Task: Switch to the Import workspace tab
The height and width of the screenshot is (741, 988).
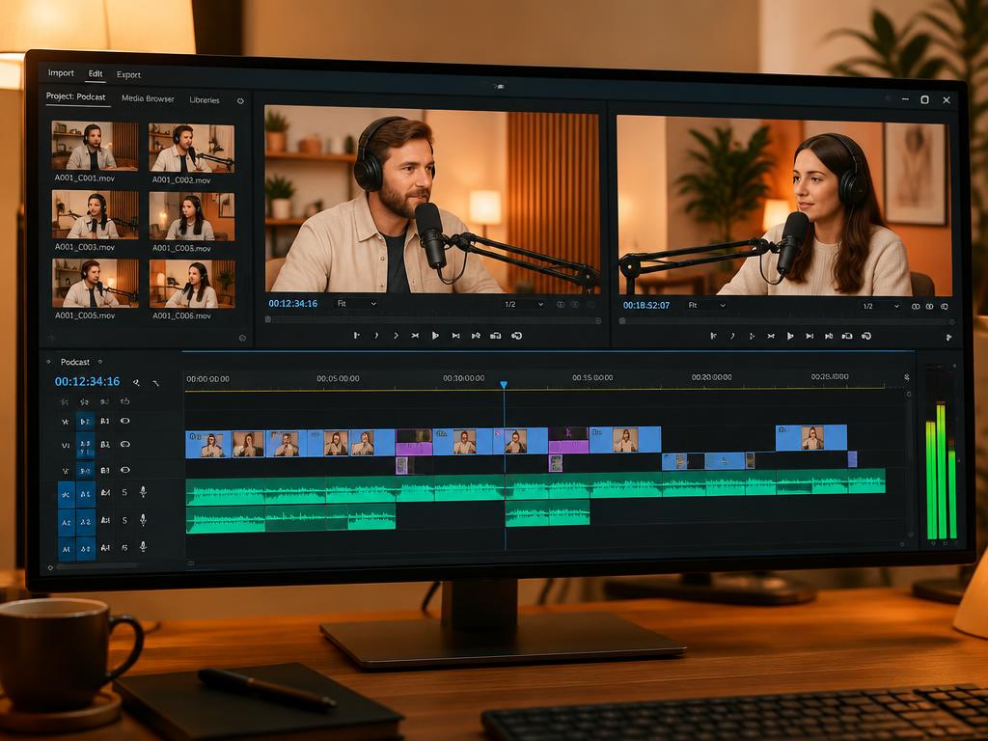Action: tap(61, 73)
